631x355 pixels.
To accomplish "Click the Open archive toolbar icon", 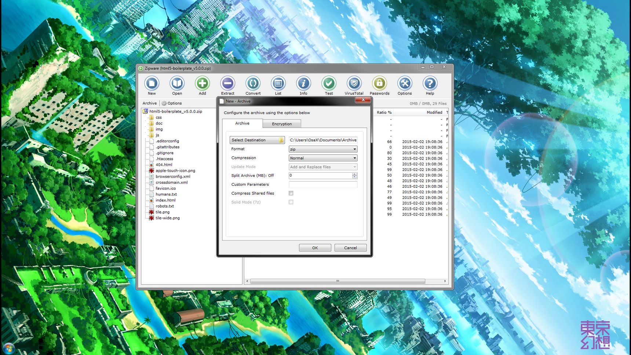I will coord(177,83).
